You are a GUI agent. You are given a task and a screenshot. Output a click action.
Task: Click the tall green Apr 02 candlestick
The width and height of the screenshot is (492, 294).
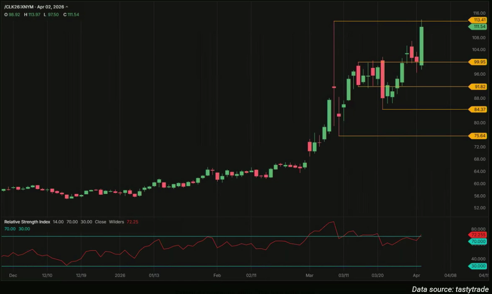tap(421, 46)
